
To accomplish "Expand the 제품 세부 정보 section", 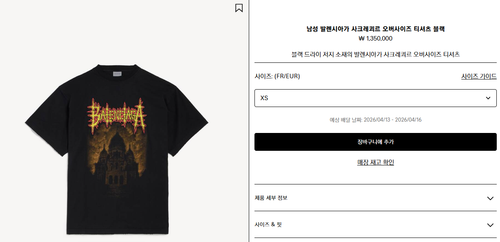I will (x=375, y=198).
